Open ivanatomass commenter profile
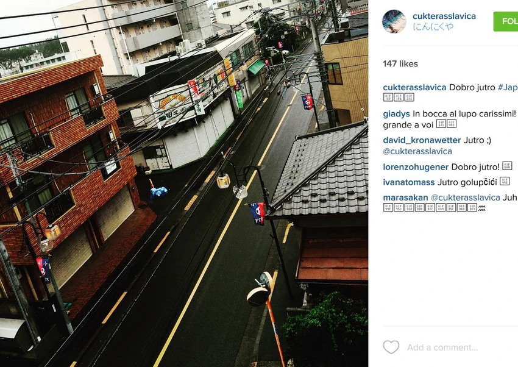The width and height of the screenshot is (518, 367). [x=409, y=182]
